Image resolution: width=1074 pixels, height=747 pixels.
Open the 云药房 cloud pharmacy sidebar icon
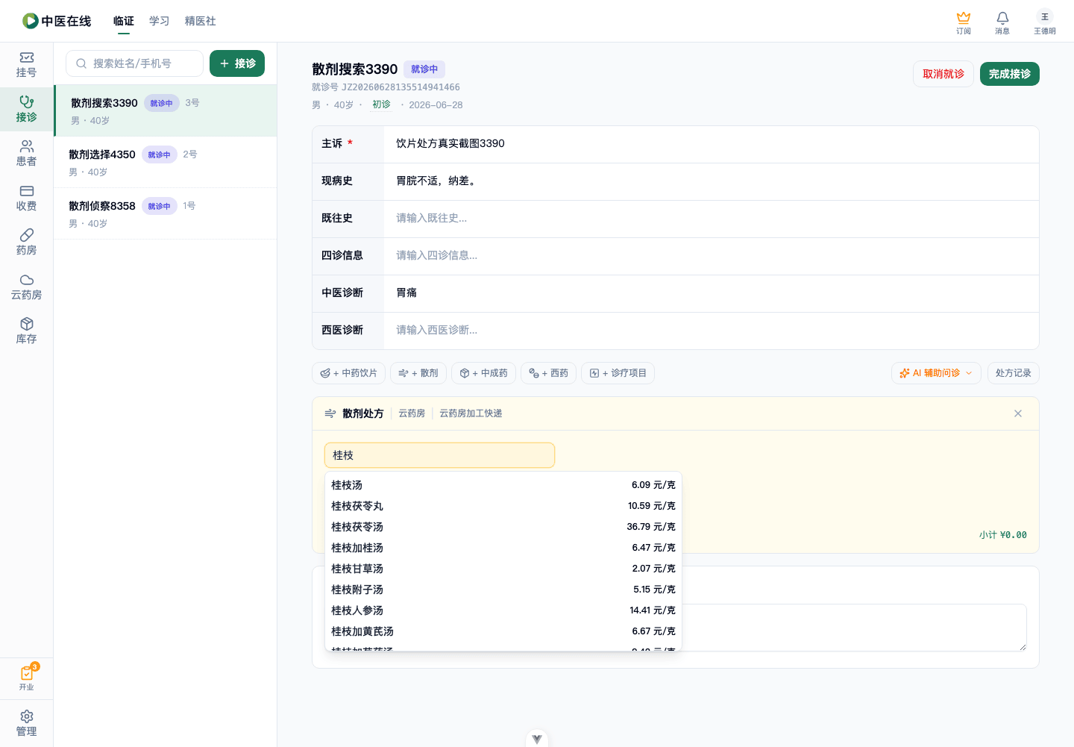pos(26,287)
